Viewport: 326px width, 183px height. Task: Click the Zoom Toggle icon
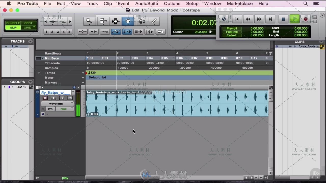(x=83, y=32)
